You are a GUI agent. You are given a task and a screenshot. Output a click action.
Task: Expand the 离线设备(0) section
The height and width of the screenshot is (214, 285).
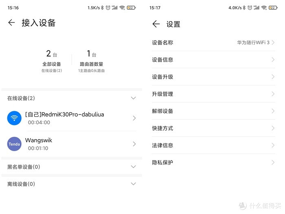pos(133,184)
